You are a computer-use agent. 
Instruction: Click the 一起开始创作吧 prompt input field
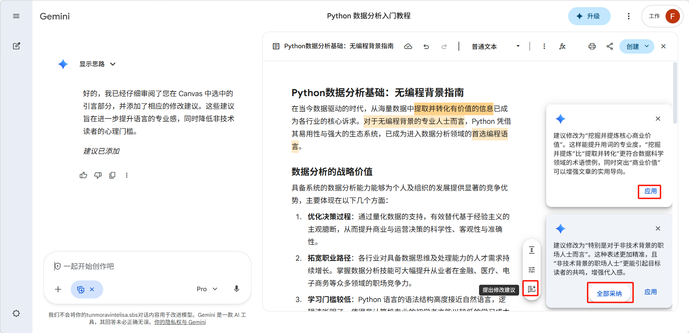coord(144,266)
